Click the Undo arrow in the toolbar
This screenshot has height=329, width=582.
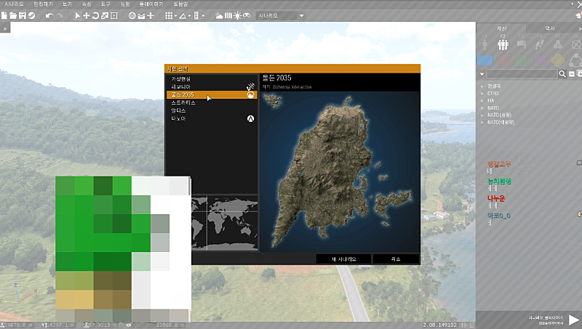[49, 15]
